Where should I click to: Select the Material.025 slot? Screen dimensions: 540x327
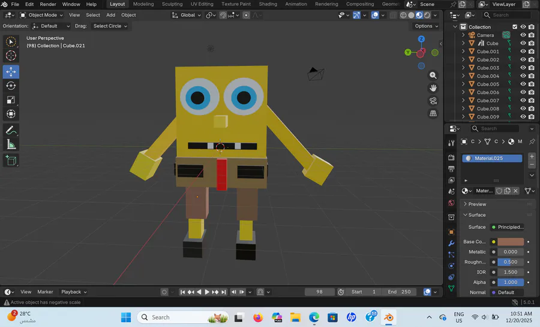(x=492, y=158)
